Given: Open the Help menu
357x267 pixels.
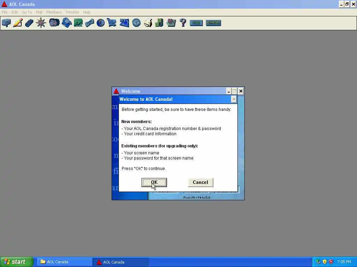Looking at the screenshot, I should (86, 12).
